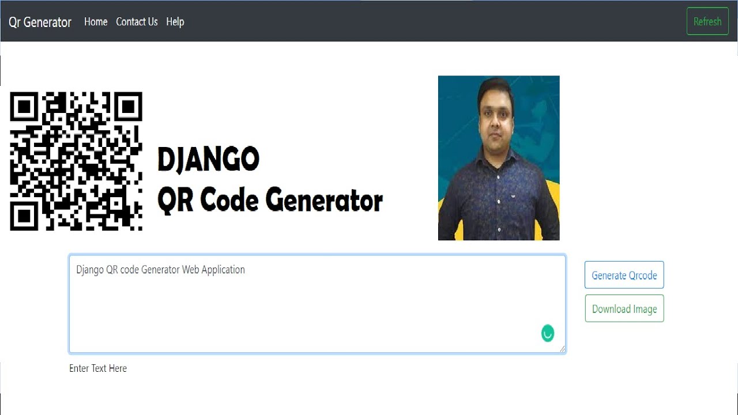Click the Qr Generator brand link
738x415 pixels.
pos(40,22)
